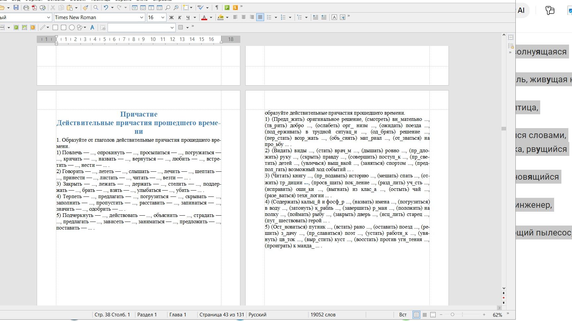This screenshot has height=321, width=572.
Task: Click the empty combo box in the drawing toolbar
Action: (141, 27)
